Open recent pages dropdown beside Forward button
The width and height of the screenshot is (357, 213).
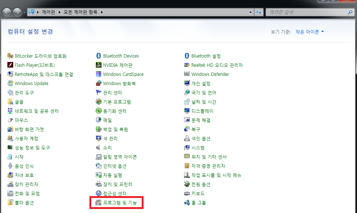pyautogui.click(x=24, y=12)
